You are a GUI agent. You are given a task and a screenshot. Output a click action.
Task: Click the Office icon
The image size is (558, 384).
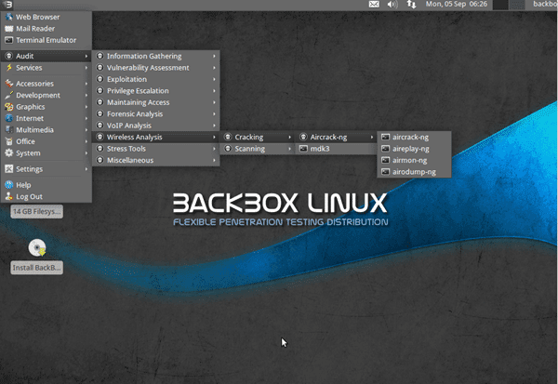pos(9,141)
